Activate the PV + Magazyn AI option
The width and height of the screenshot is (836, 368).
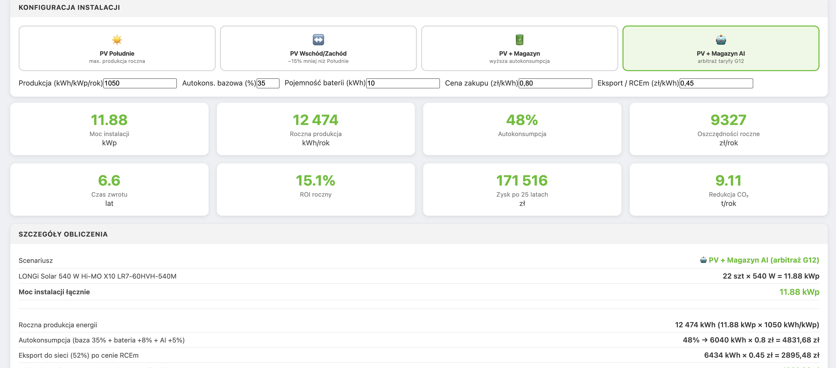tap(720, 48)
